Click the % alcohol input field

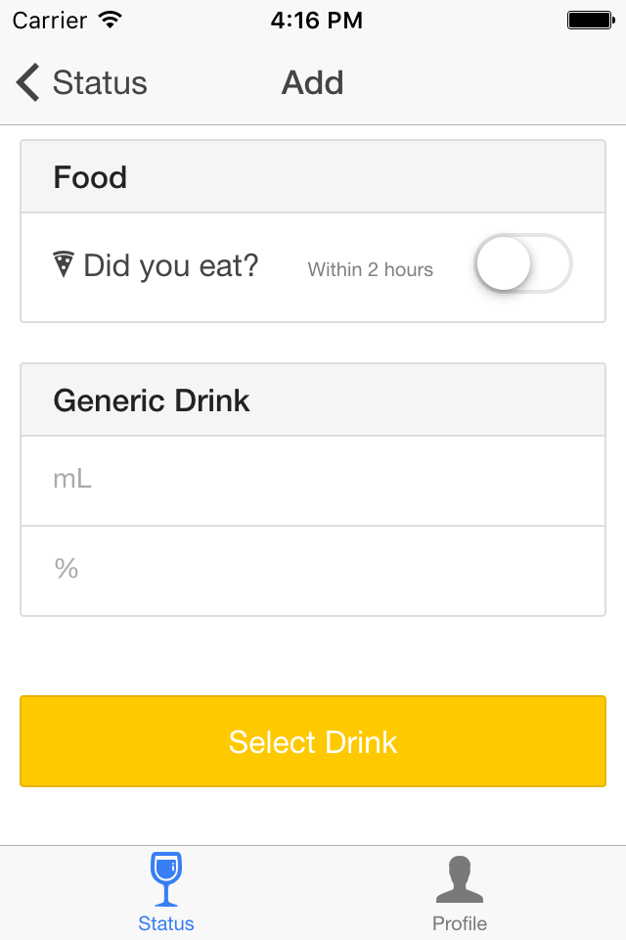coord(313,570)
